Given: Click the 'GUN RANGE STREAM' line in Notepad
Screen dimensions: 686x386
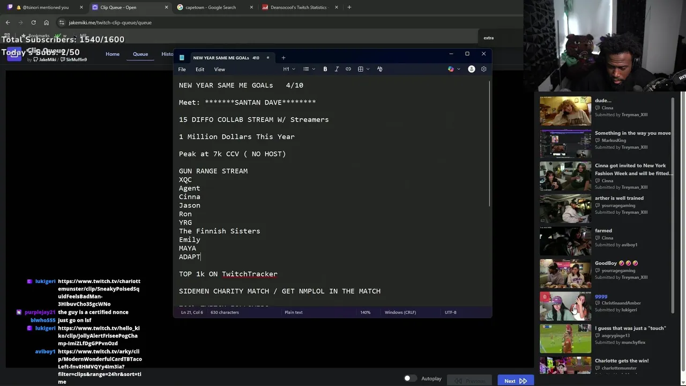Looking at the screenshot, I should click(x=213, y=171).
